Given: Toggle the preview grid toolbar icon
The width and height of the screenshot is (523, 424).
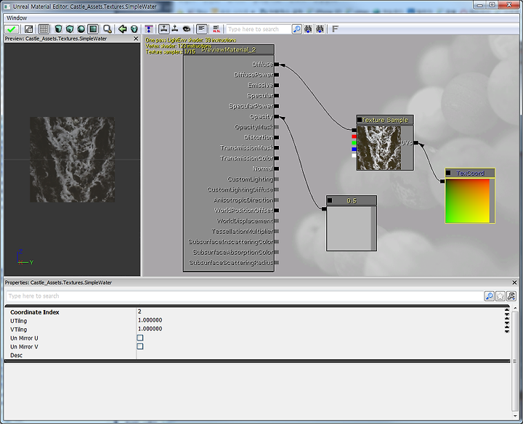Looking at the screenshot, I should pos(44,29).
